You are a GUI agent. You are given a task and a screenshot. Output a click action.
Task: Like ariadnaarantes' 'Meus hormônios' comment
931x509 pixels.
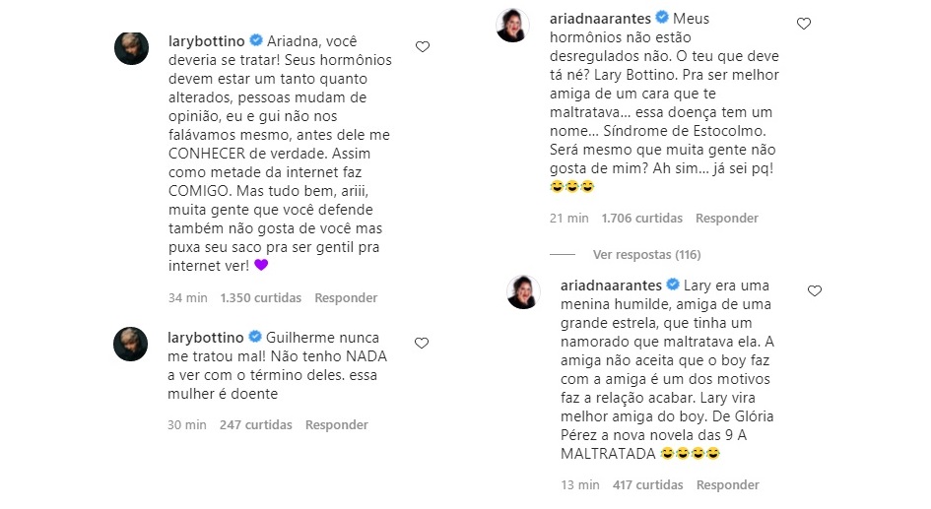point(804,24)
